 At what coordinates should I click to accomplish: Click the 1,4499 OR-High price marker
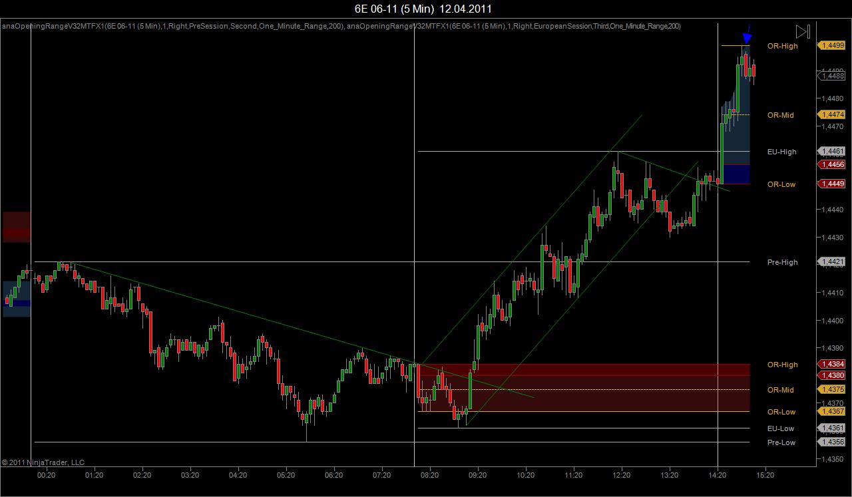(831, 45)
